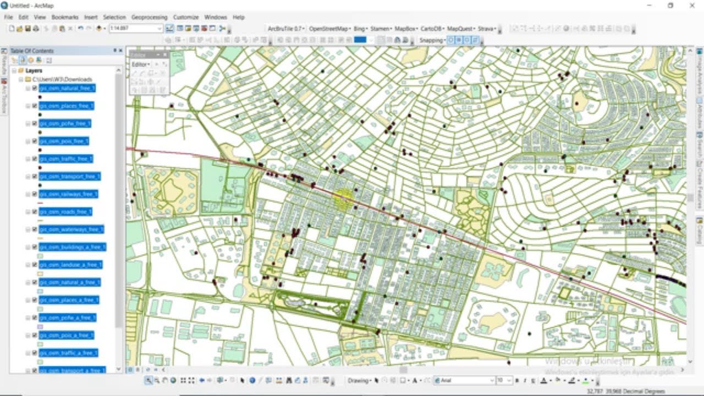Open the Catalog window icon
The height and width of the screenshot is (396, 704).
click(188, 29)
